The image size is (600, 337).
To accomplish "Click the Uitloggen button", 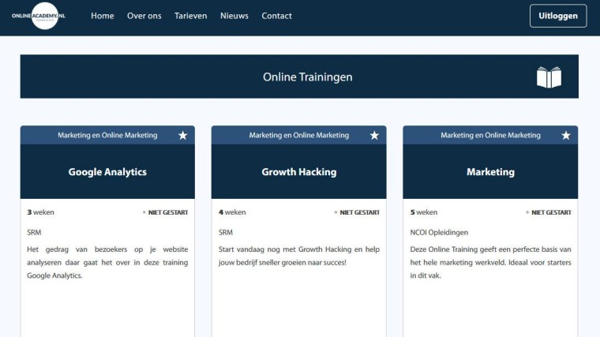I will click(558, 16).
